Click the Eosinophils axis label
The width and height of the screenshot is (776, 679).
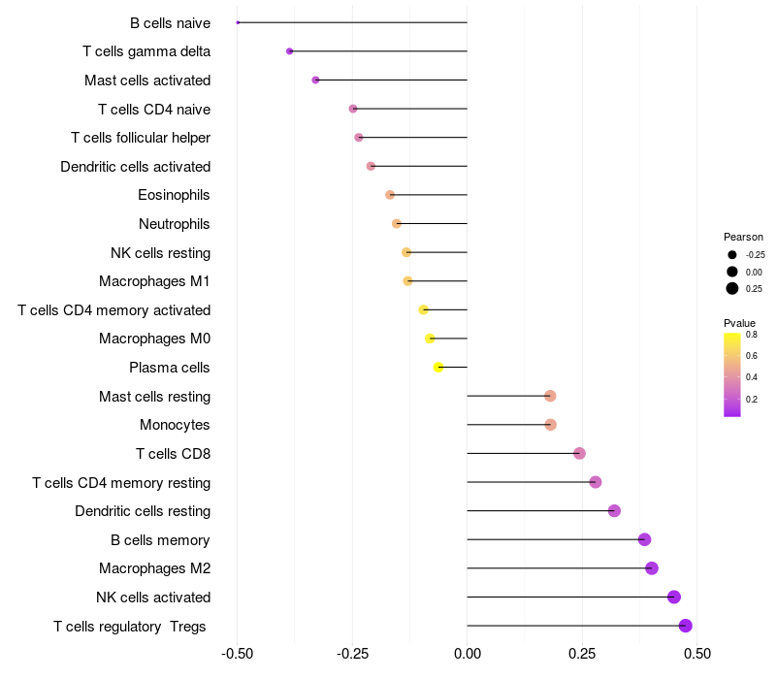[x=174, y=195]
